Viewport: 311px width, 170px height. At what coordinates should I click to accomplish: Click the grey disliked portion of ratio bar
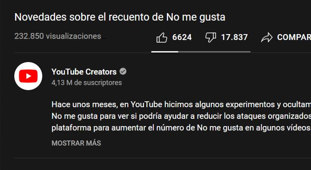[x=214, y=52]
